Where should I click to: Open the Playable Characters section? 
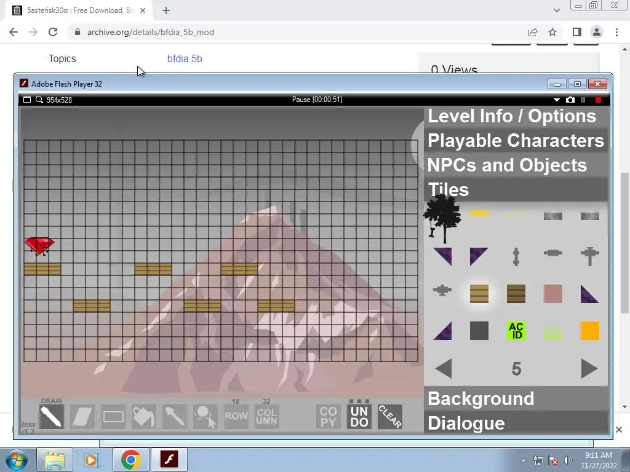[516, 141]
